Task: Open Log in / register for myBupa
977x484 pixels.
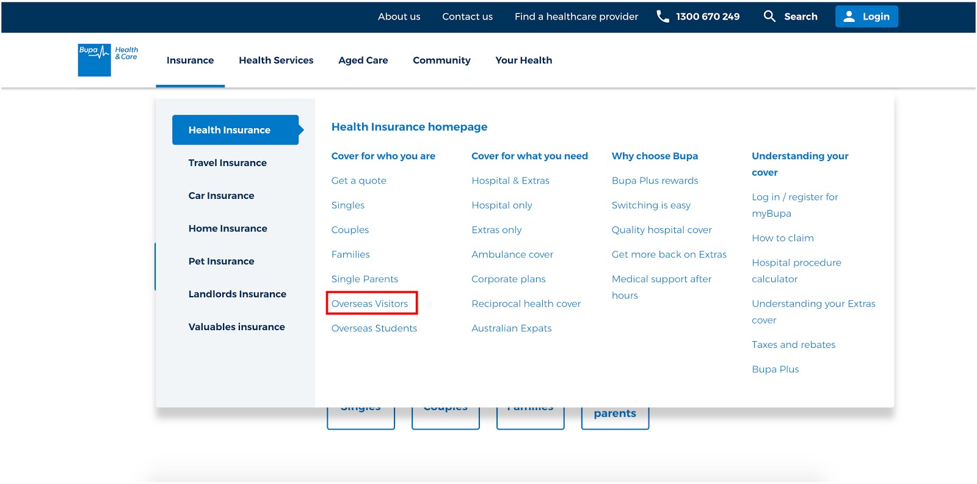Action: [x=794, y=205]
